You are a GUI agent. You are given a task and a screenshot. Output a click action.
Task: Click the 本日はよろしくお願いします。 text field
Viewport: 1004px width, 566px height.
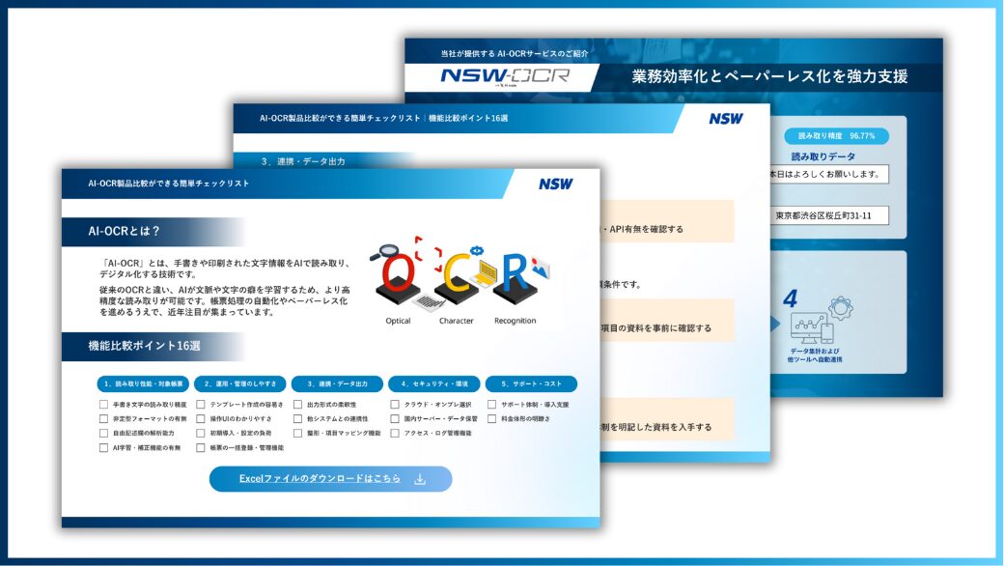click(x=829, y=174)
